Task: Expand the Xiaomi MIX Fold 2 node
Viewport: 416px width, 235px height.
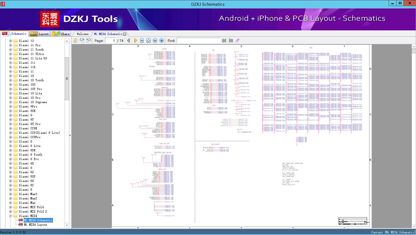Action: [10, 211]
